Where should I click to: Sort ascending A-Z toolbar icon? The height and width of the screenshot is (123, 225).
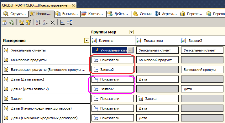[38, 22]
